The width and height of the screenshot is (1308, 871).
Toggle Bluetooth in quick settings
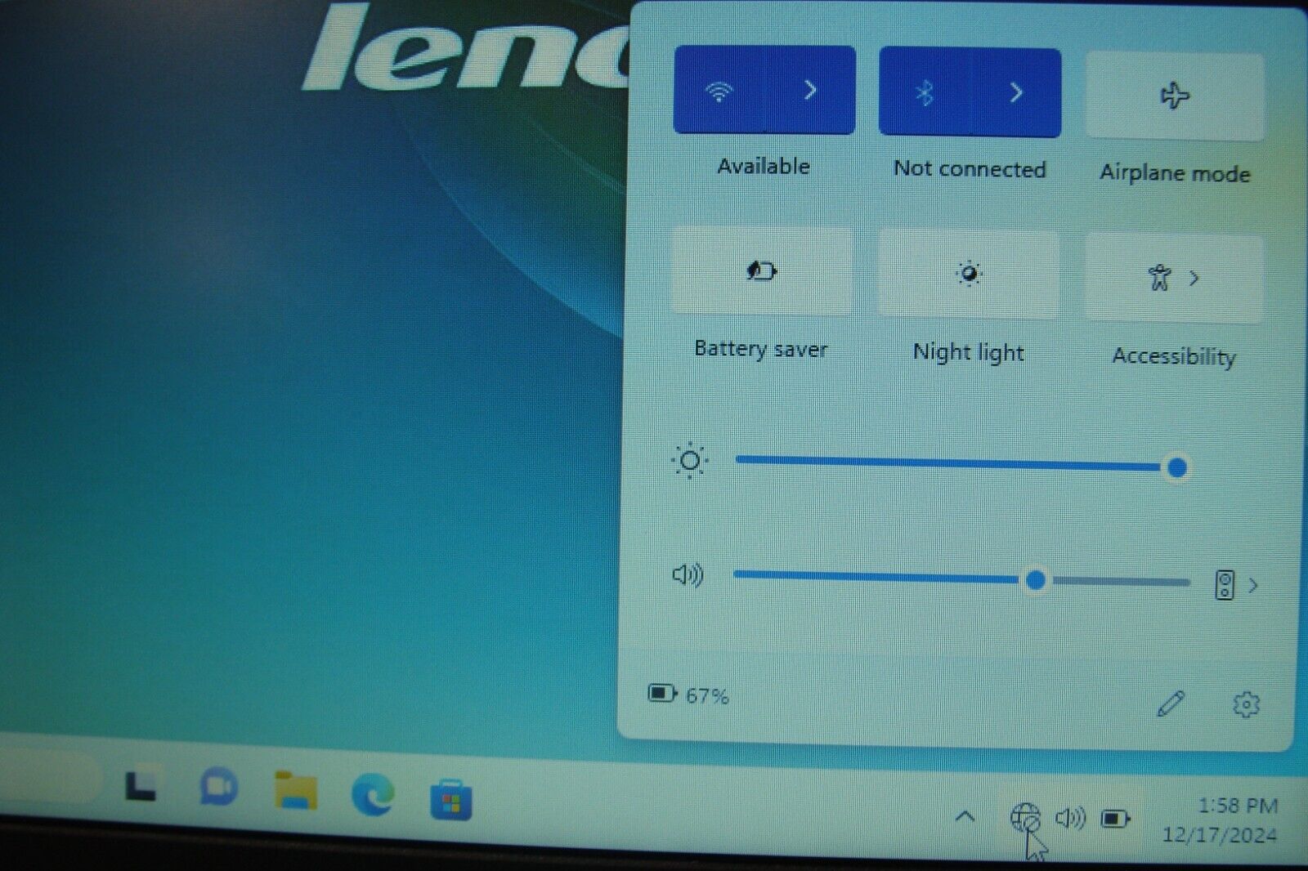click(x=925, y=92)
